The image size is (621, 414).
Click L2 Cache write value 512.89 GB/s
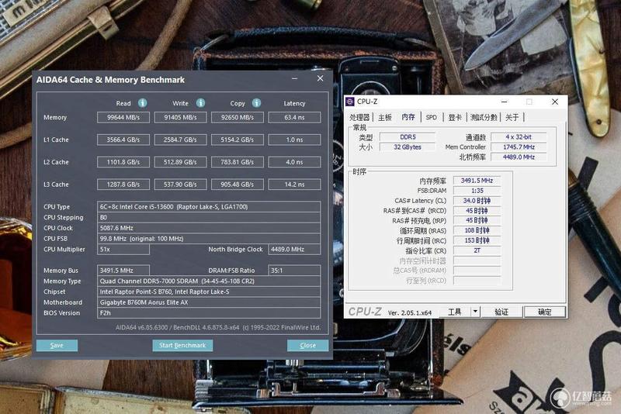tap(180, 162)
